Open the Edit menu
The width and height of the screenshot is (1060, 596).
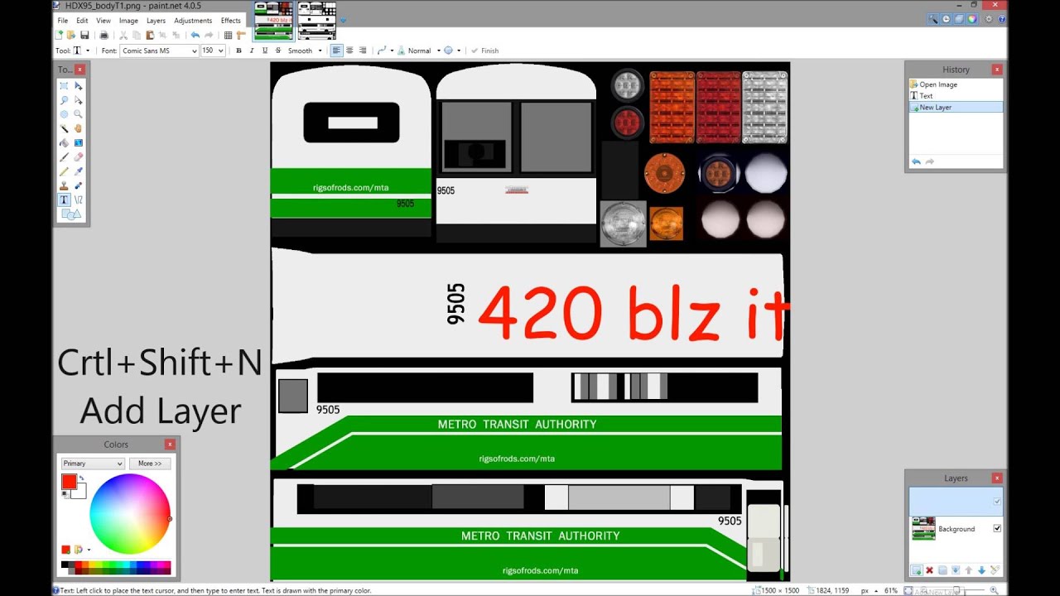point(82,20)
